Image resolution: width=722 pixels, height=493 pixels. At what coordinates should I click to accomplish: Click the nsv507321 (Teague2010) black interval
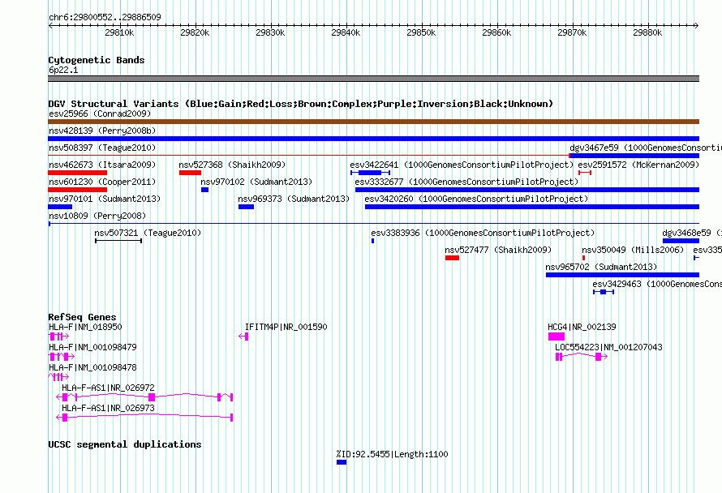118,241
